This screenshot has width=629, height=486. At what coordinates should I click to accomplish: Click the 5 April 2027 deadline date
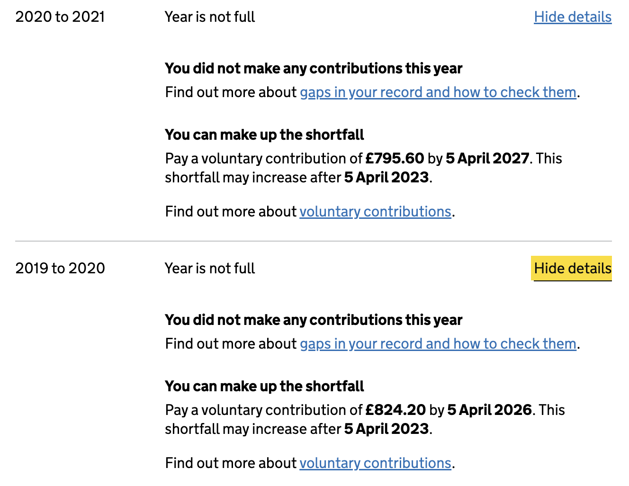[x=487, y=159]
